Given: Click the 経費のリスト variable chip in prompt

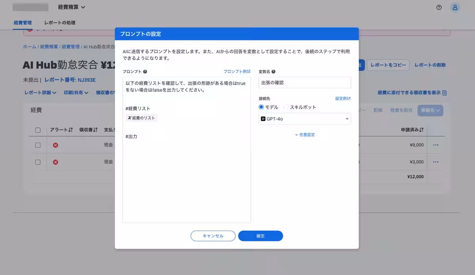Looking at the screenshot, I should pyautogui.click(x=141, y=117).
